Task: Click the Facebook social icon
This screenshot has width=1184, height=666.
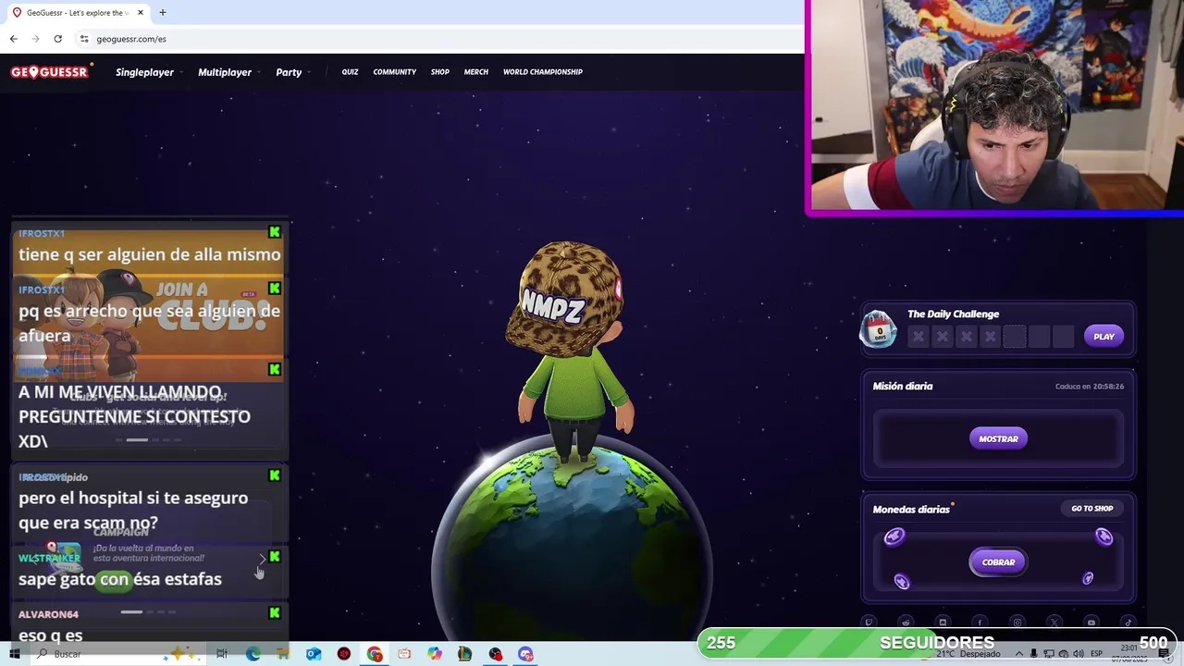Action: coord(980,623)
